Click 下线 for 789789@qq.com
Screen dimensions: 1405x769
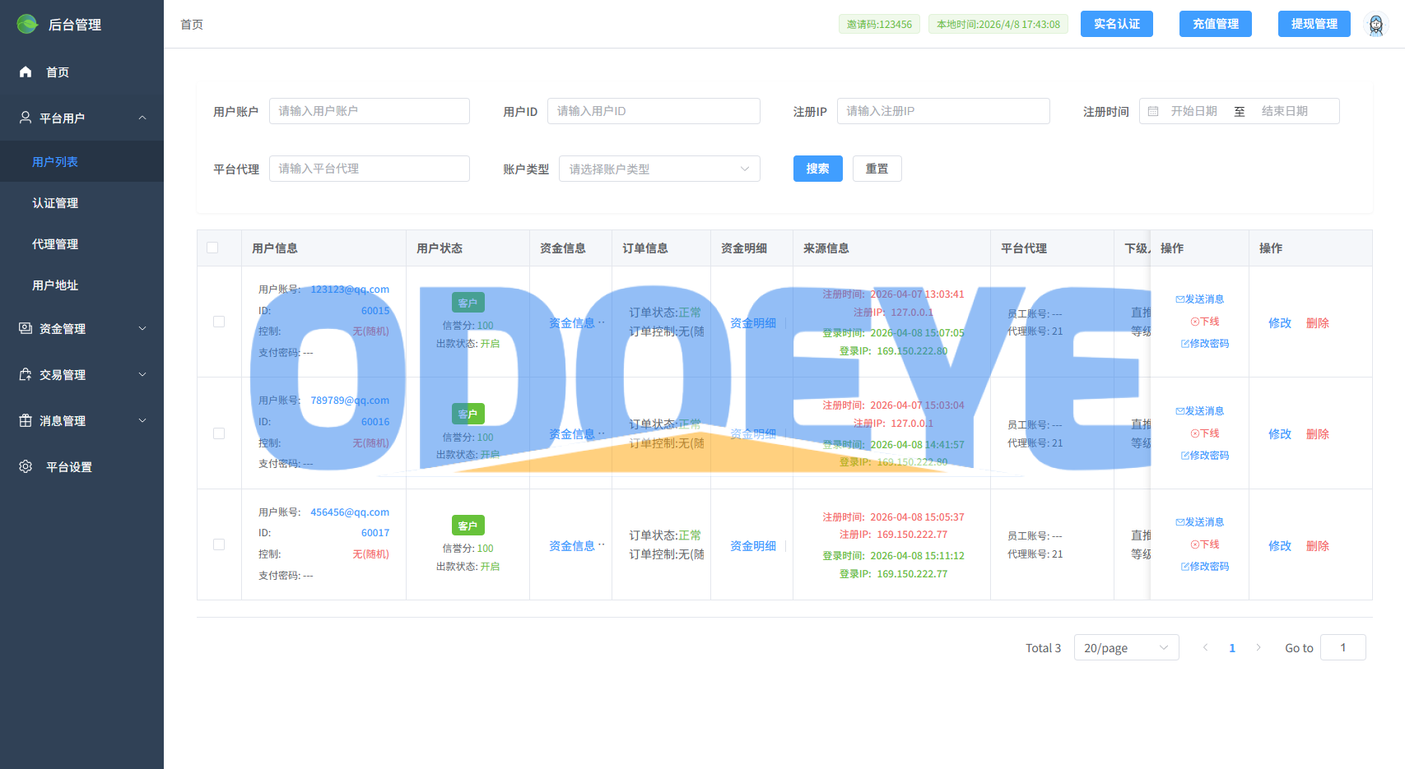coord(1205,433)
